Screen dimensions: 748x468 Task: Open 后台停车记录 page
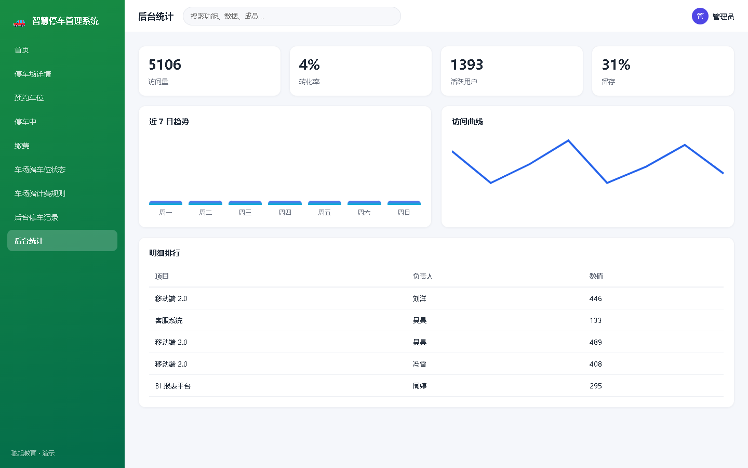pos(62,217)
